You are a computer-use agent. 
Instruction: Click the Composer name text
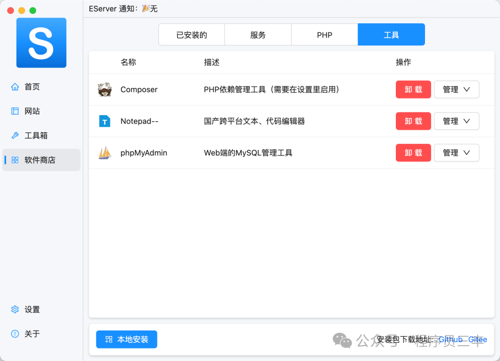[139, 89]
